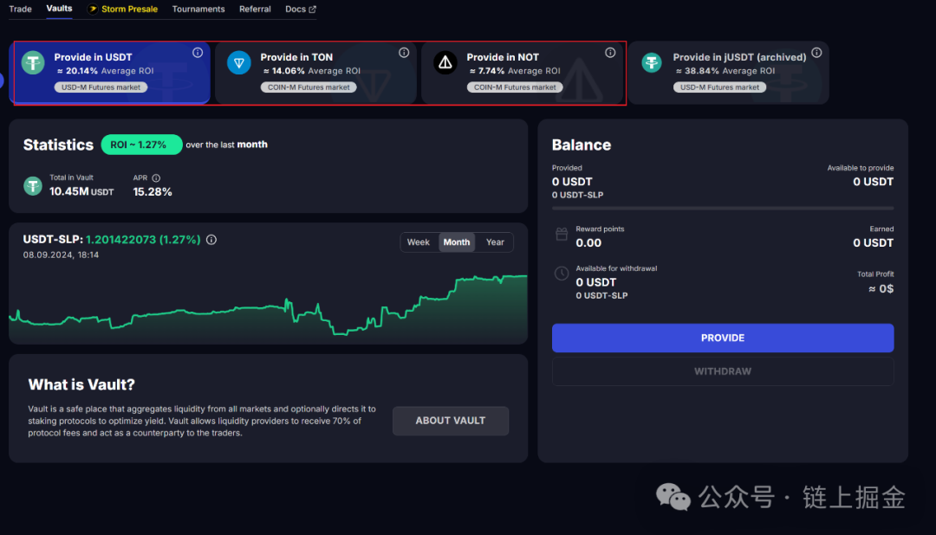Click the 08.09.2024, 18:14 timestamp
Screen dimensions: 936x535
click(61, 255)
